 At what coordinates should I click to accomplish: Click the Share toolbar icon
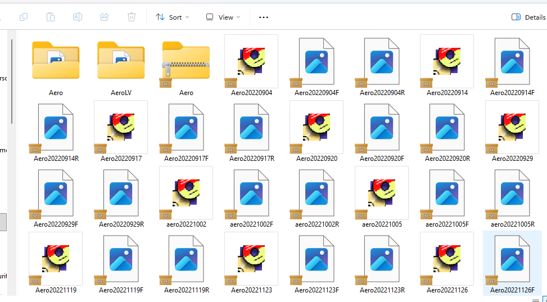105,17
